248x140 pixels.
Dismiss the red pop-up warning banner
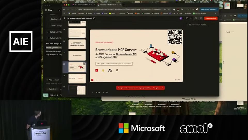[162, 88]
